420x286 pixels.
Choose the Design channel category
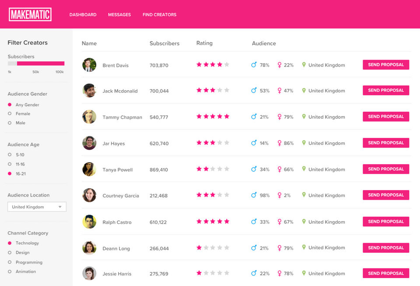click(x=10, y=253)
